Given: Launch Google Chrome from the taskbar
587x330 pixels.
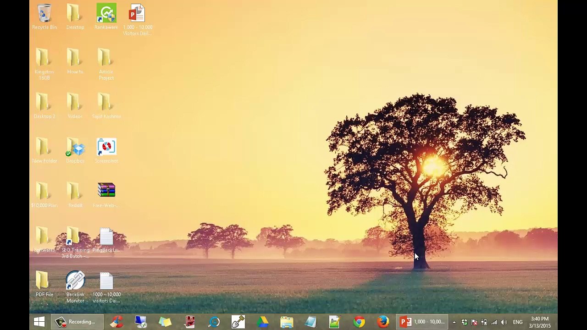Looking at the screenshot, I should point(359,322).
